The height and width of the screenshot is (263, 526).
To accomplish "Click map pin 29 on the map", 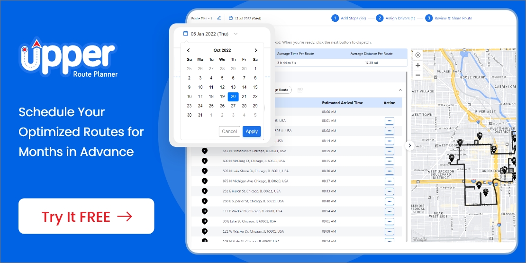I will (x=480, y=136).
